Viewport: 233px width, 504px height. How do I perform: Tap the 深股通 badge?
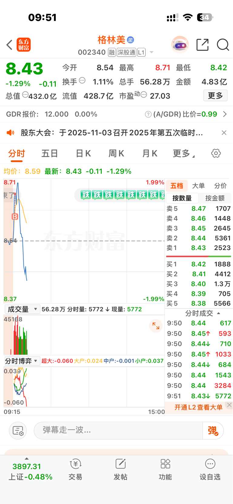127,52
